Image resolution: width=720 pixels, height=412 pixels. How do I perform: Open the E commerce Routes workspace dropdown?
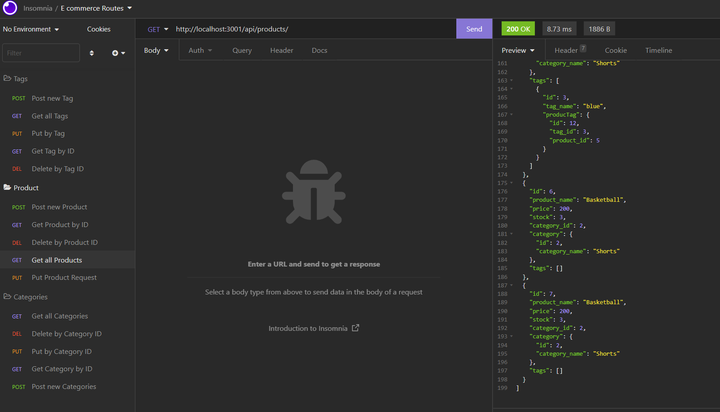click(x=96, y=8)
